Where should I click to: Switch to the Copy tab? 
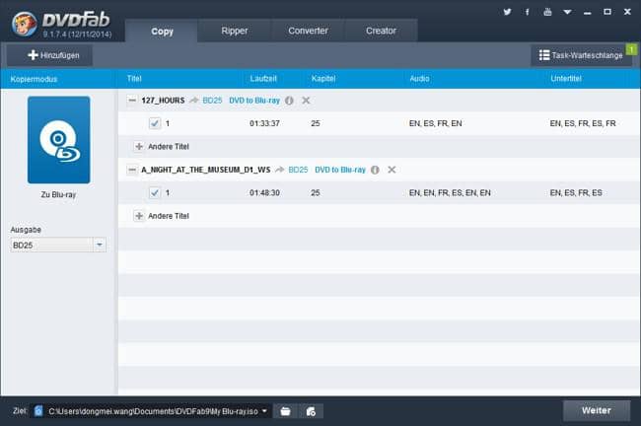click(162, 32)
